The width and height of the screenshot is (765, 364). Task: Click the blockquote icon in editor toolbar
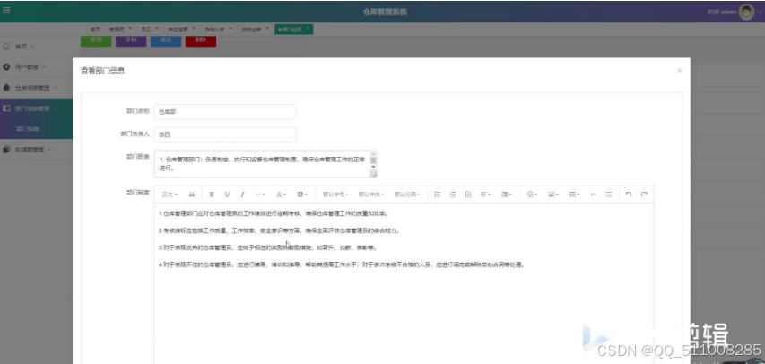coord(192,195)
